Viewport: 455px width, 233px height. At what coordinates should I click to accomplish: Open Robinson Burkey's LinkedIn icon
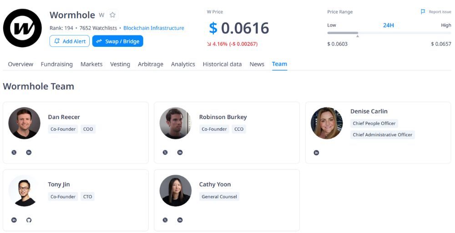click(x=180, y=153)
